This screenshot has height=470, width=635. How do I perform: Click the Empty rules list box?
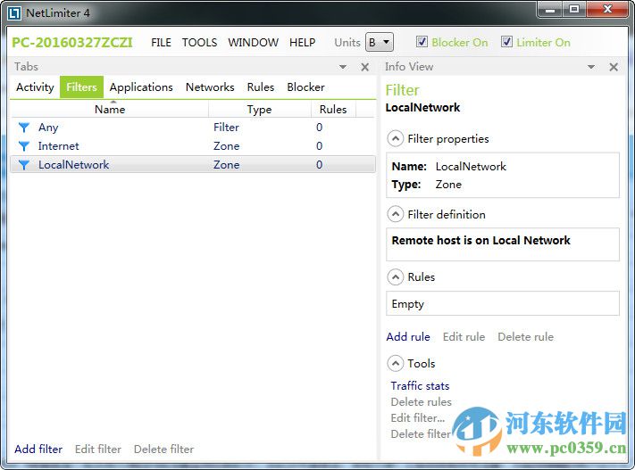pos(503,303)
